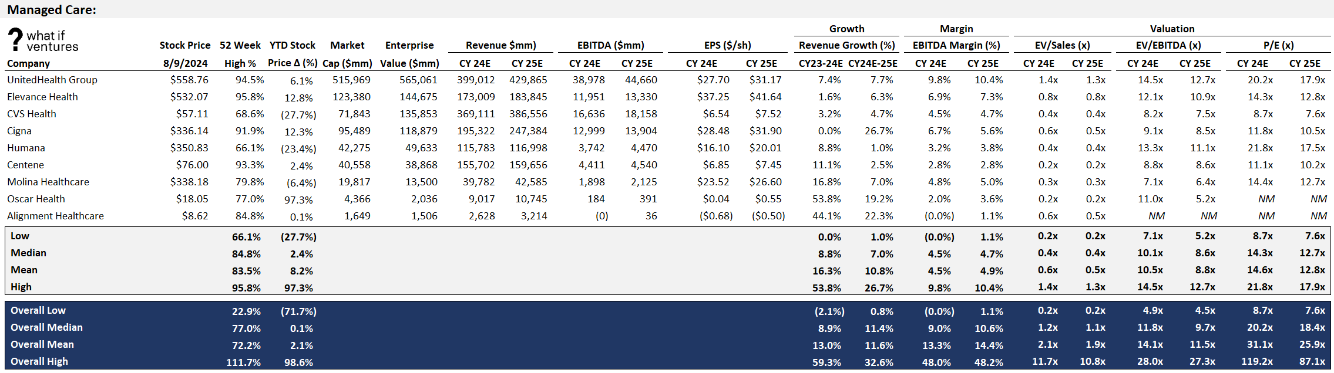The image size is (1334, 373).
Task: Click the Revenue $mm) group header
Action: pyautogui.click(x=500, y=45)
